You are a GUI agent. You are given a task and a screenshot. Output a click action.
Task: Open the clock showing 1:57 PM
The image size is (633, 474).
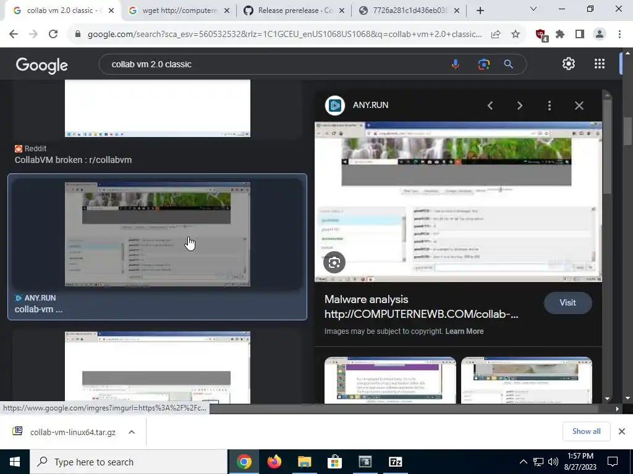point(580,462)
